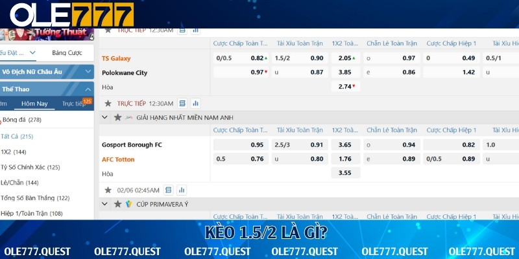
Task: Bet Gosport first half handicap at 0.82
Action: [451, 144]
